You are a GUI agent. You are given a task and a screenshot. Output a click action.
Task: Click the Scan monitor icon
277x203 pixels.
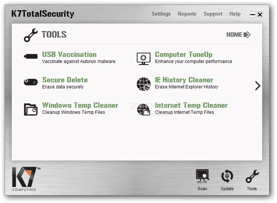click(x=203, y=176)
